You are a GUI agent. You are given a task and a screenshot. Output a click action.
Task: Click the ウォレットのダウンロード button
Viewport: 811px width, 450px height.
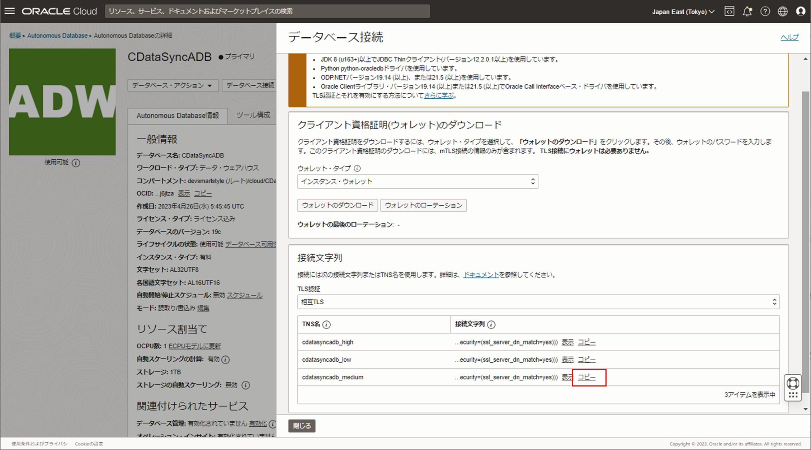(338, 205)
